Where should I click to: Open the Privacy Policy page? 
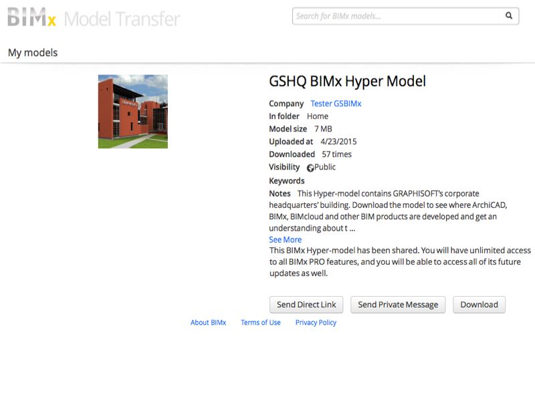pos(316,323)
